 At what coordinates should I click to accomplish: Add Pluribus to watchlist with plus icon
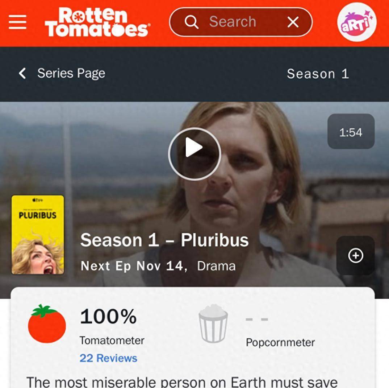click(356, 255)
